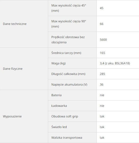The height and width of the screenshot is (143, 139).
Task: Select 'Obudowa soft grip' label
Action: coord(65,117)
